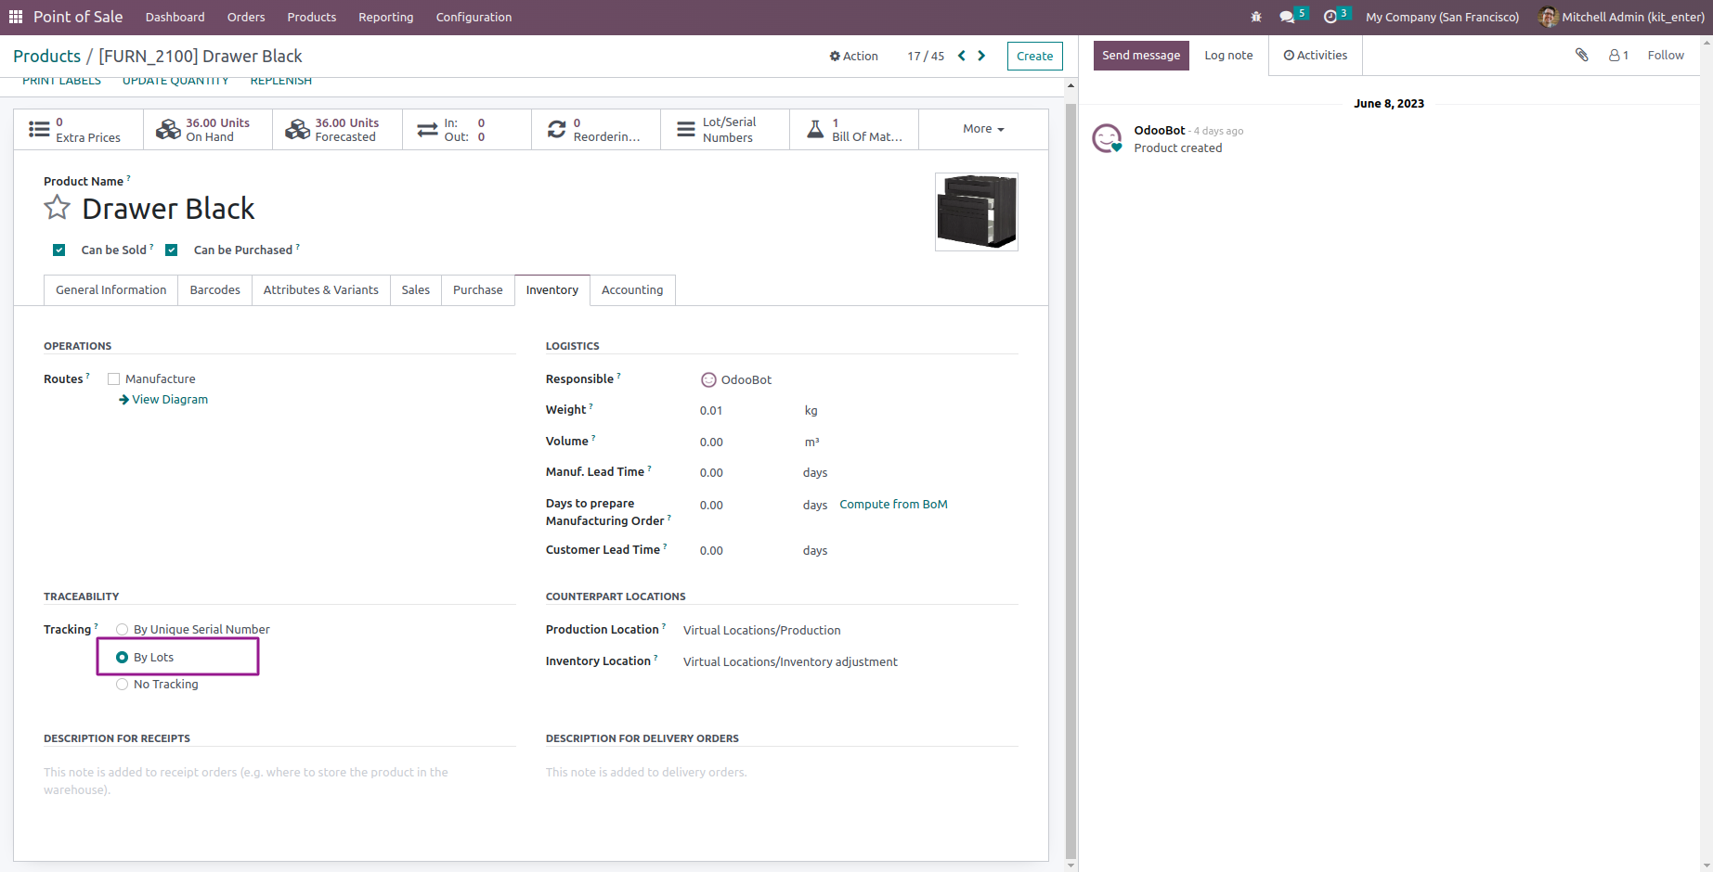The width and height of the screenshot is (1713, 872).
Task: Open the Extra Prices smart button icon
Action: point(40,128)
